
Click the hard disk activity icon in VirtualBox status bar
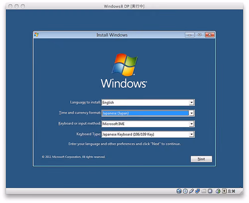179,191
